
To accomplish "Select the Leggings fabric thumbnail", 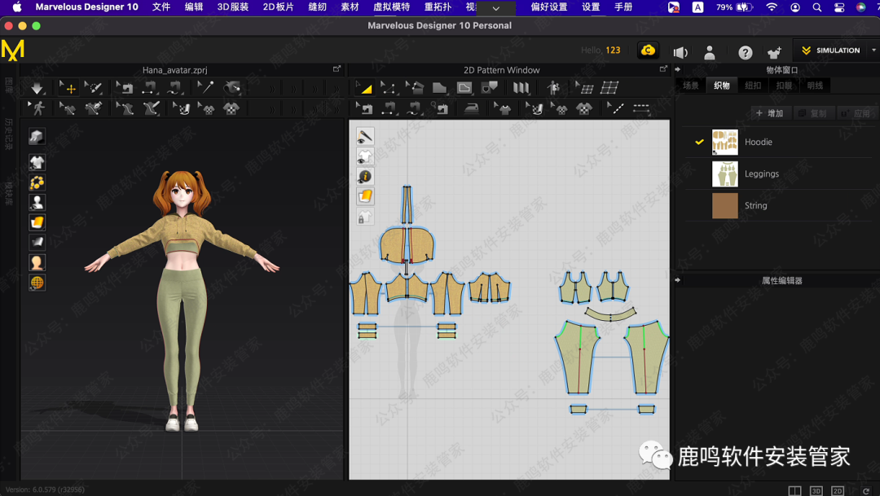I will (724, 173).
